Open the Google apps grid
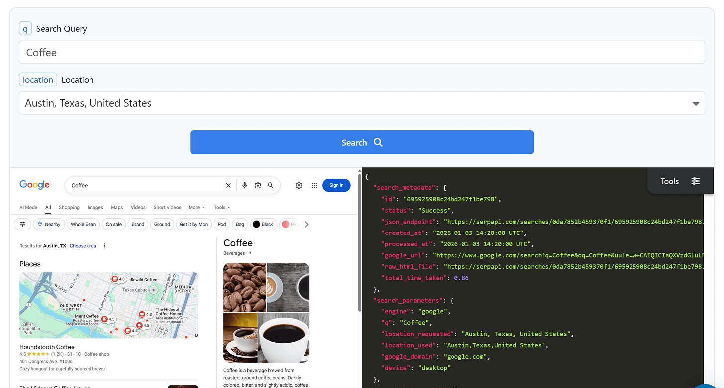Viewport: 724px width, 388px height. tap(314, 185)
